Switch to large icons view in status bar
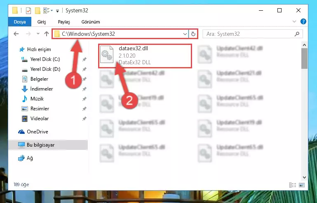317x203 pixels. [x=302, y=185]
